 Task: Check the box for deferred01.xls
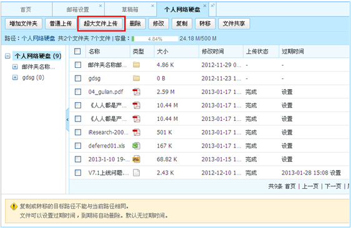tap(78, 146)
